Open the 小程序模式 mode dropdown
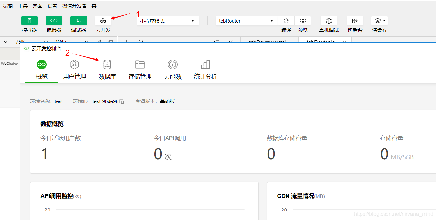436x220 pixels. tap(168, 21)
